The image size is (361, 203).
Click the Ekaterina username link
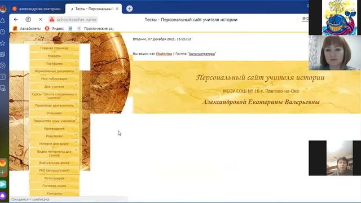point(164,54)
